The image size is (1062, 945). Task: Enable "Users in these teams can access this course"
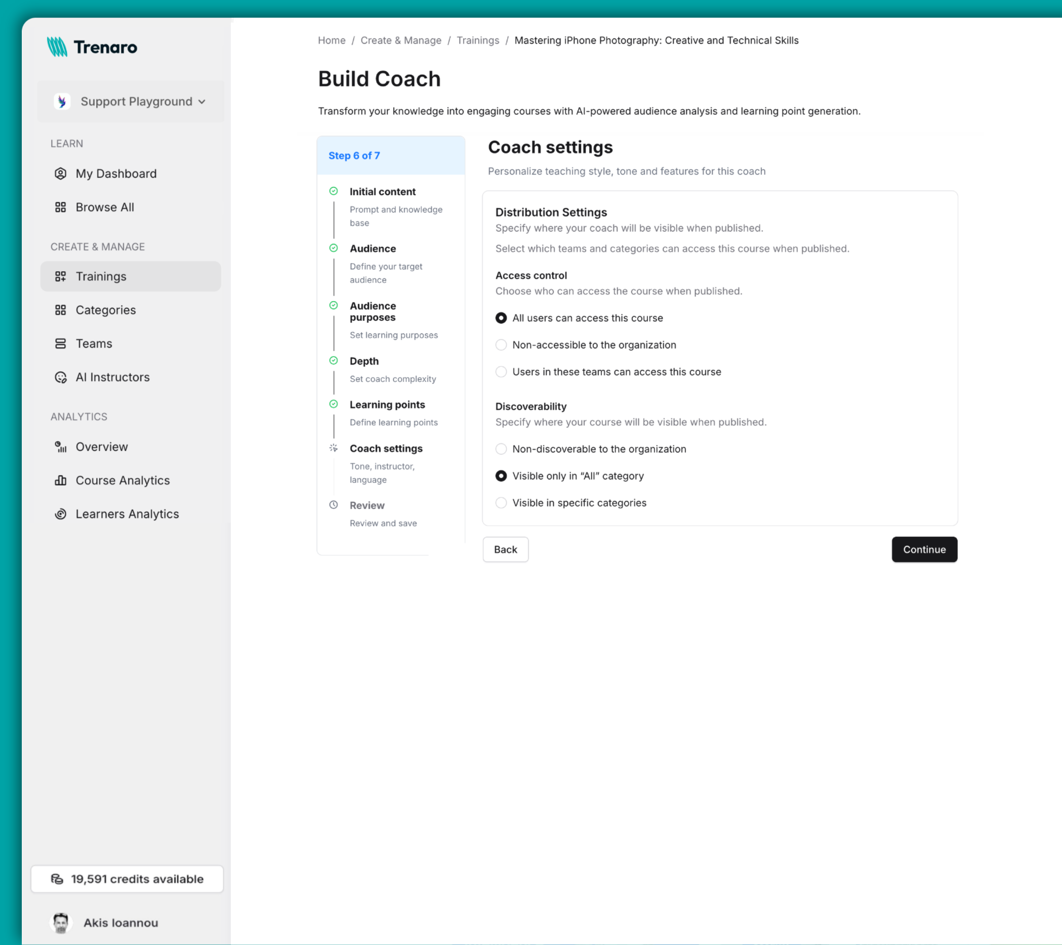tap(500, 372)
